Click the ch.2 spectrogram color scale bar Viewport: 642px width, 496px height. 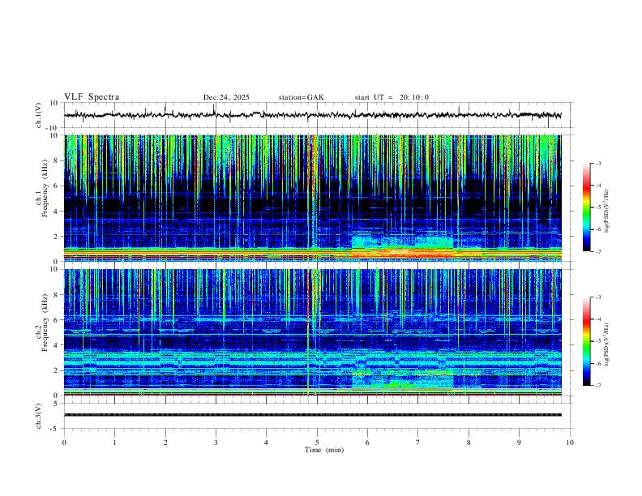[x=587, y=341]
